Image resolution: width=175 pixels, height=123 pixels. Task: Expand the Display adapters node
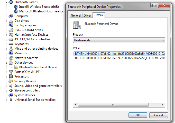7,25
